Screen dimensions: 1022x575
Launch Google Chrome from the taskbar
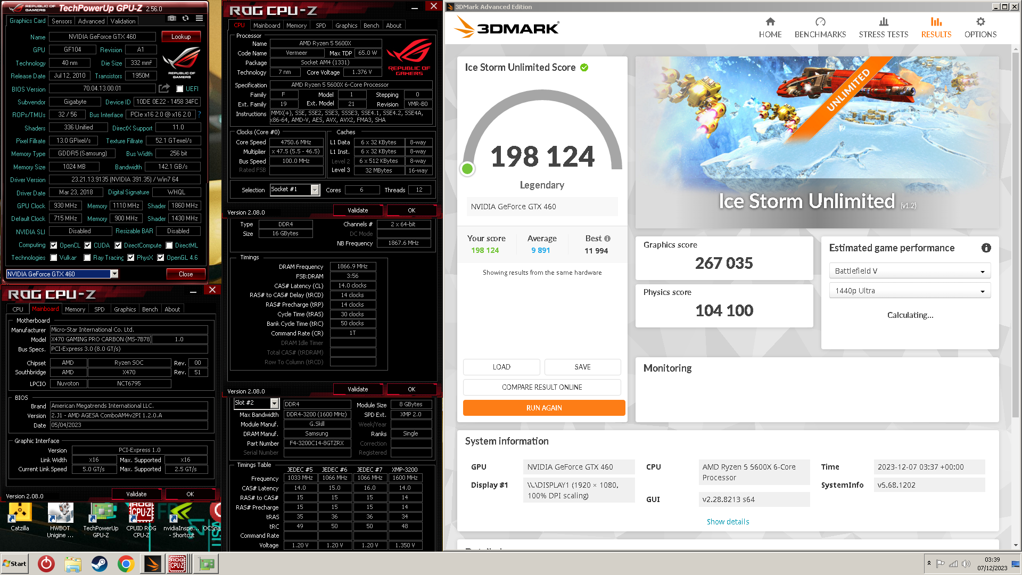tap(126, 564)
